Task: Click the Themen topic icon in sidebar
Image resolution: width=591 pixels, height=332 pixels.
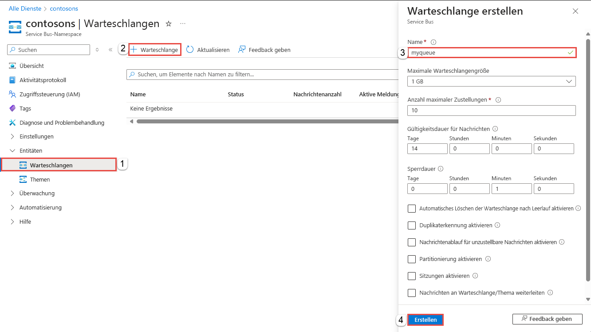Action: point(23,179)
